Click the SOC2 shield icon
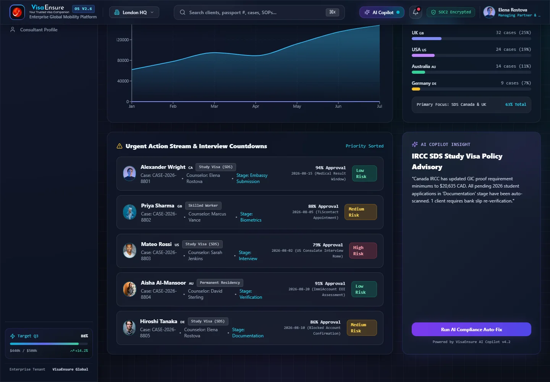The height and width of the screenshot is (382, 550). tap(434, 12)
